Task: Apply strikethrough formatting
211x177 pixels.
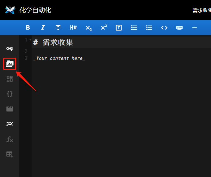Action: click(58, 28)
